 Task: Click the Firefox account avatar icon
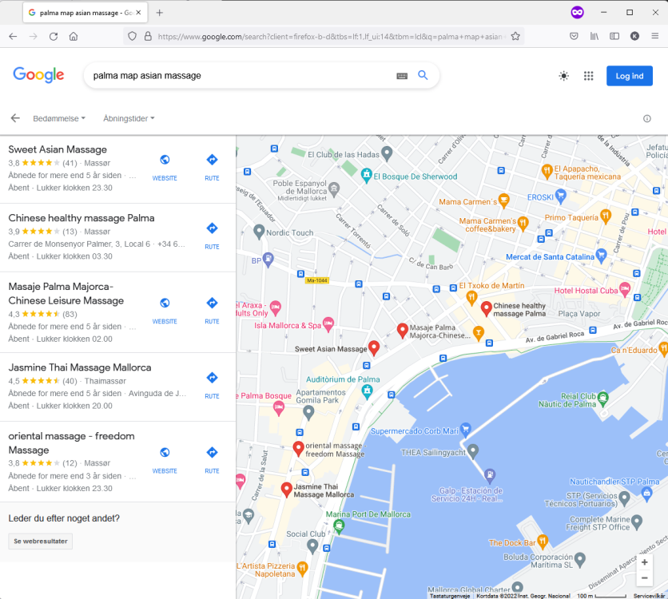(x=634, y=37)
